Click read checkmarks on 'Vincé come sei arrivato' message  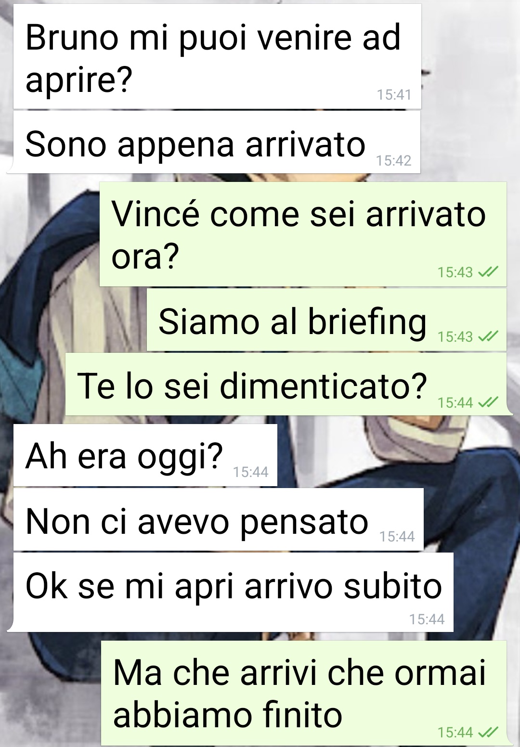488,272
